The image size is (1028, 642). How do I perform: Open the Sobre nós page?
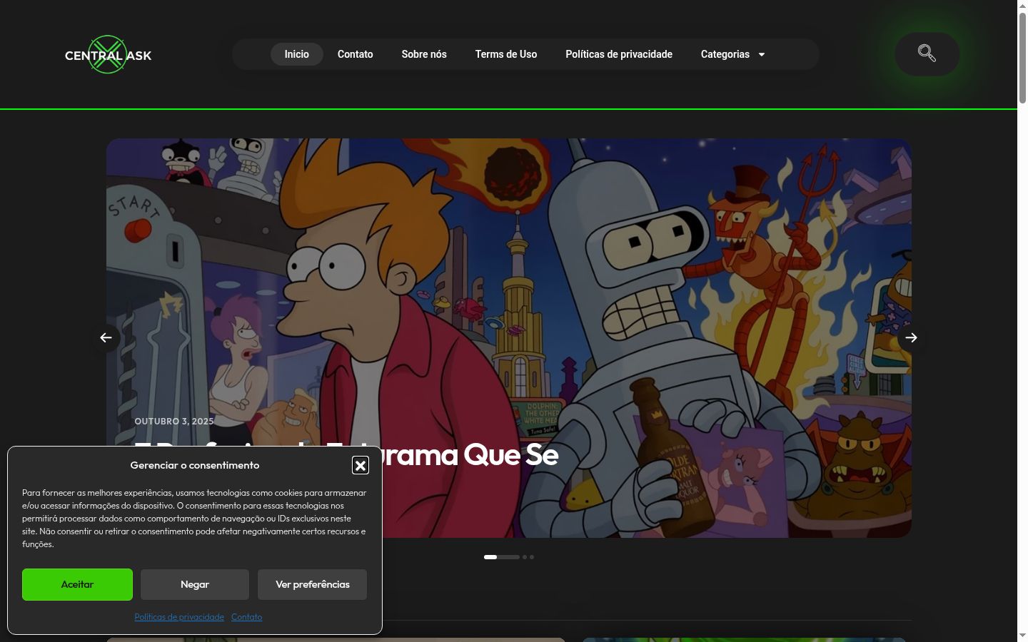pyautogui.click(x=424, y=54)
